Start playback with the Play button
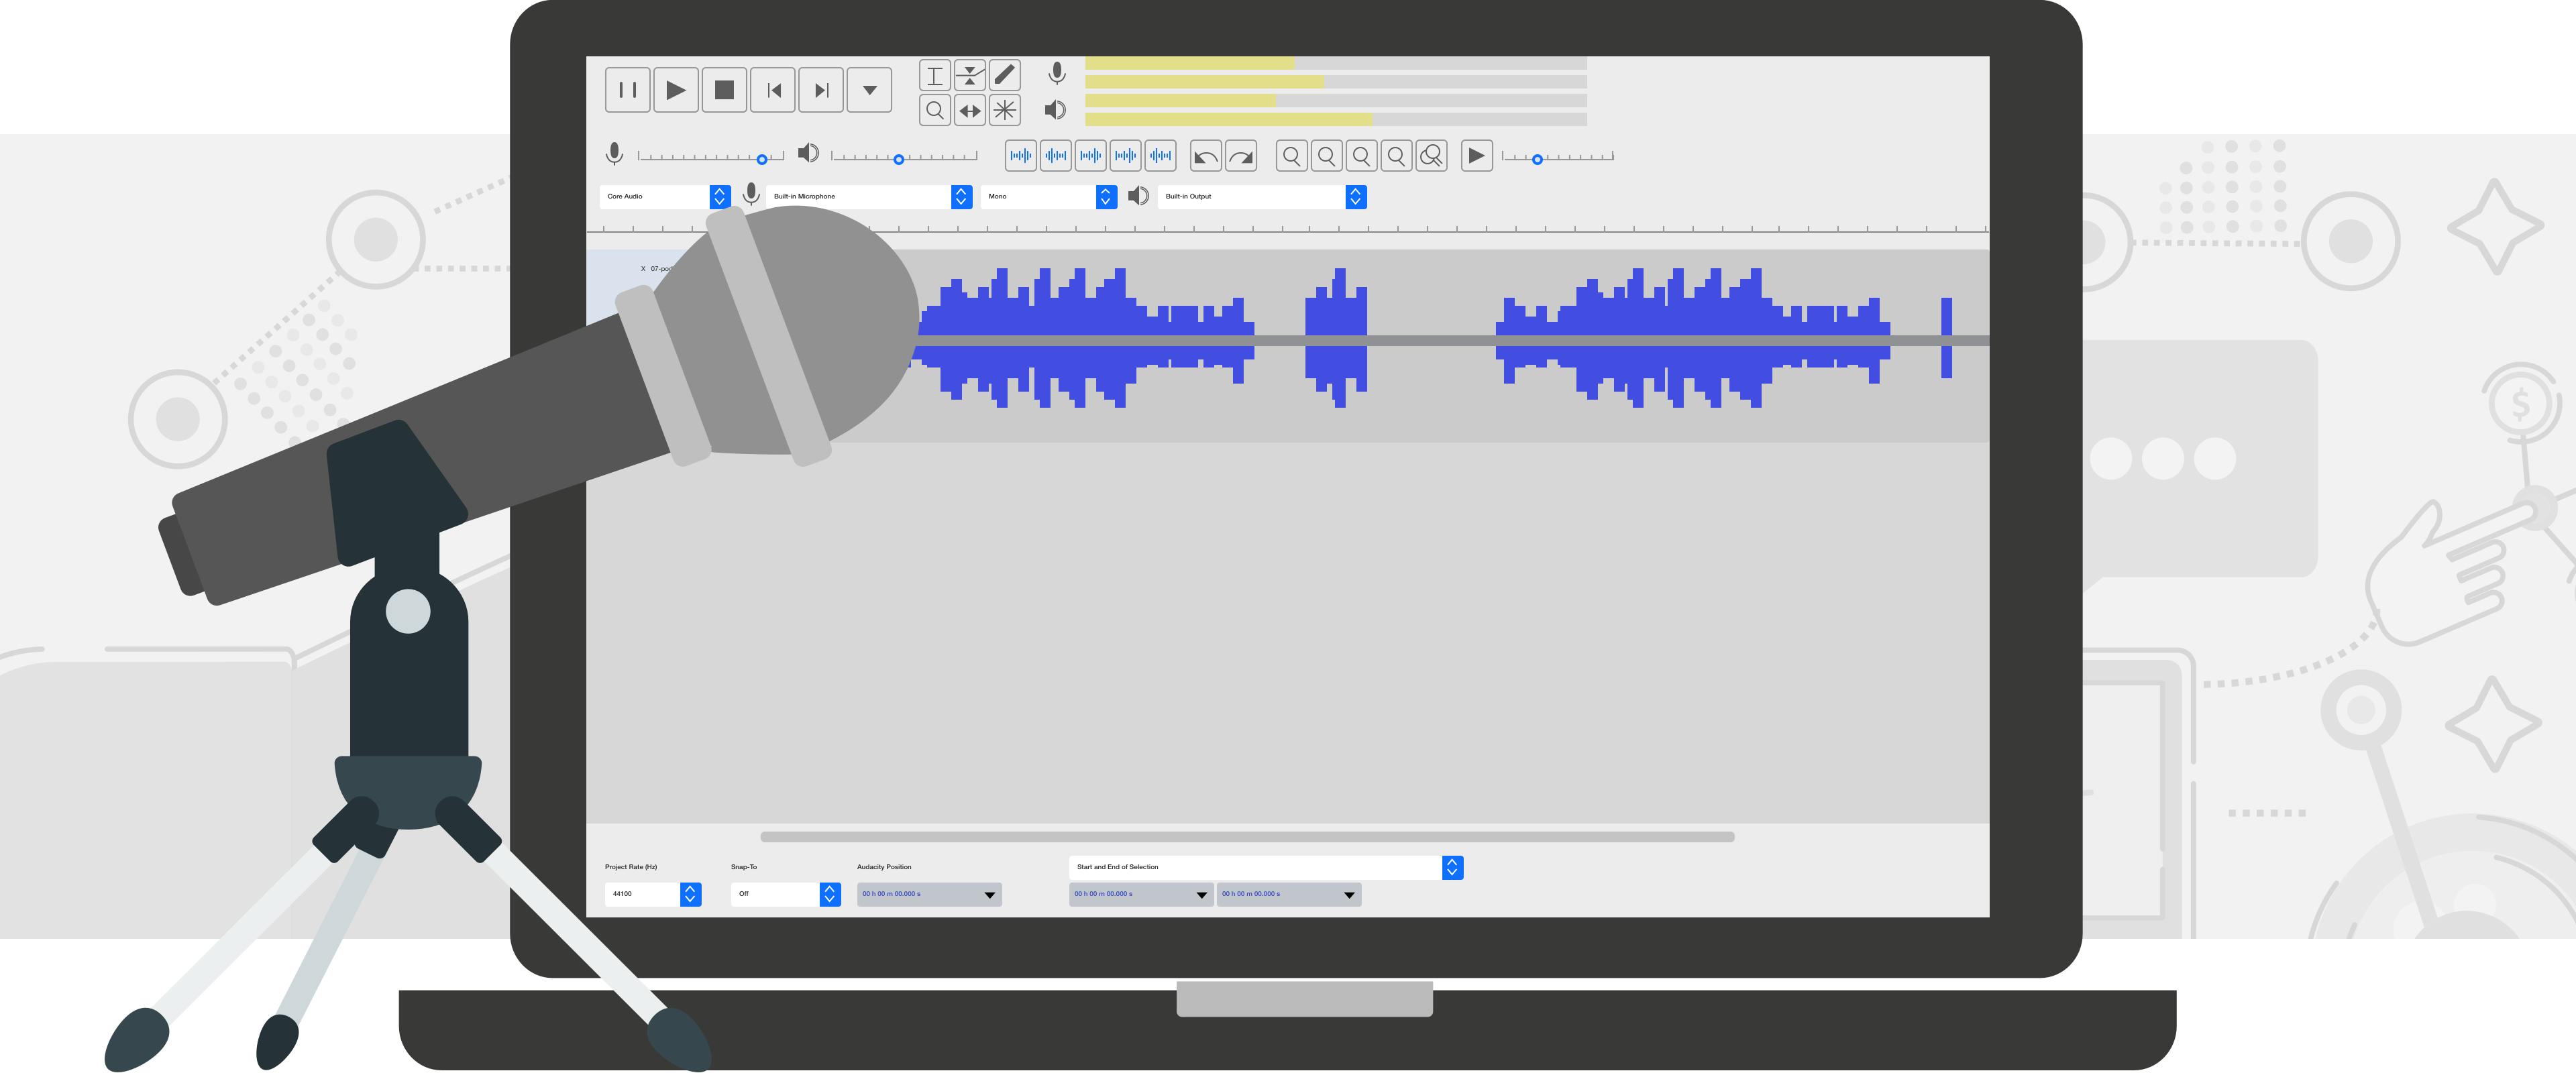This screenshot has height=1073, width=2576. [676, 89]
